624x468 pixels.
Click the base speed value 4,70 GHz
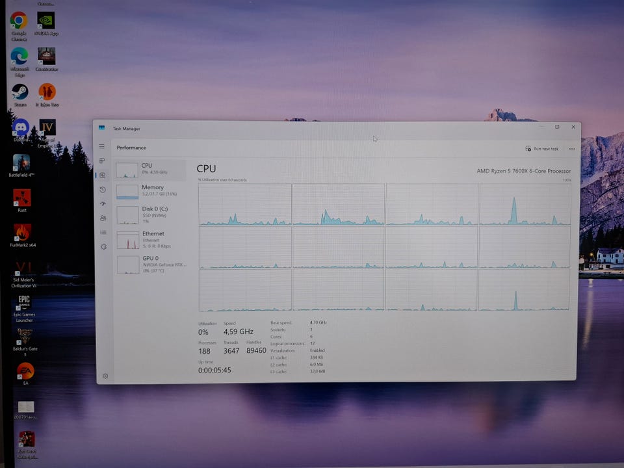318,322
